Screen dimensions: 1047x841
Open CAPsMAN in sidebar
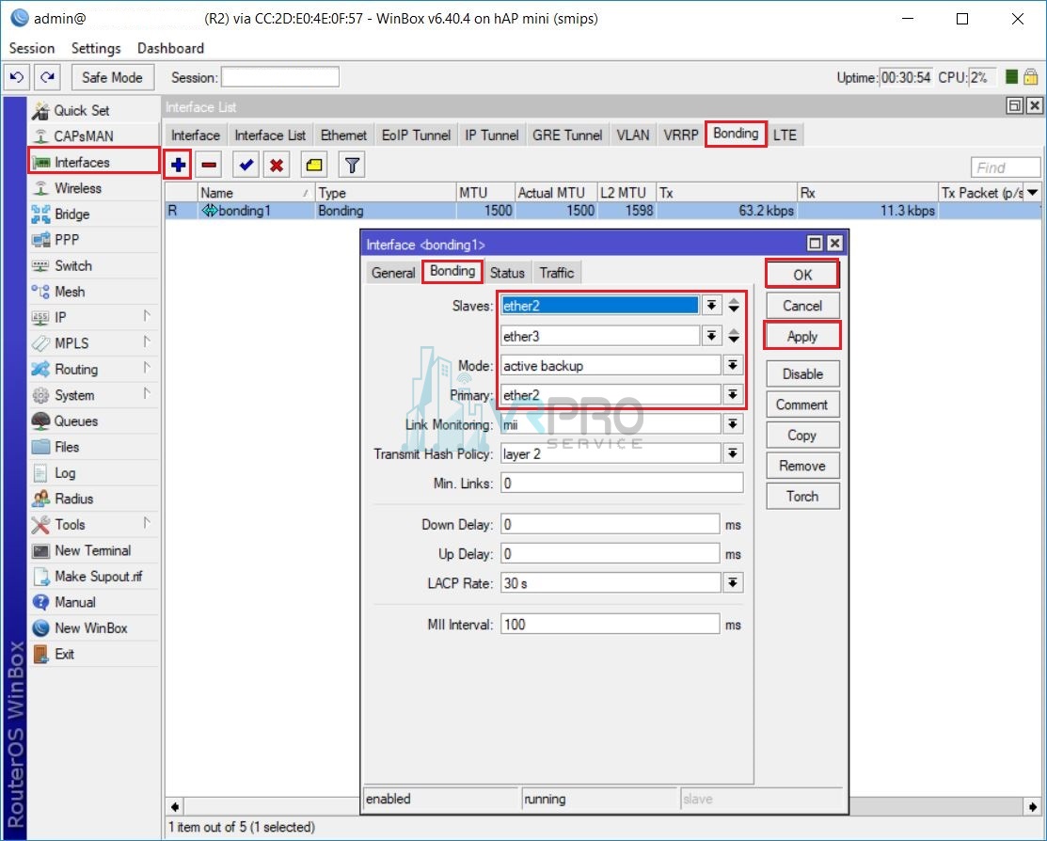click(x=93, y=136)
